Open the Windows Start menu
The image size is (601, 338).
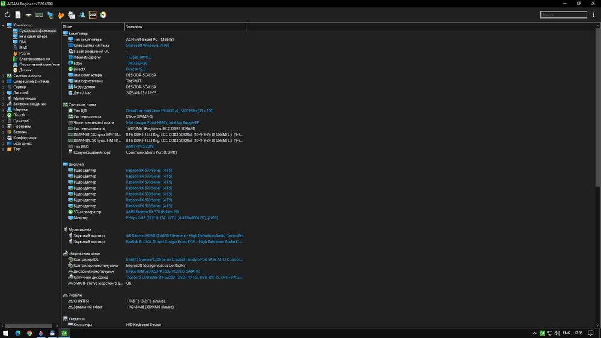point(5,333)
